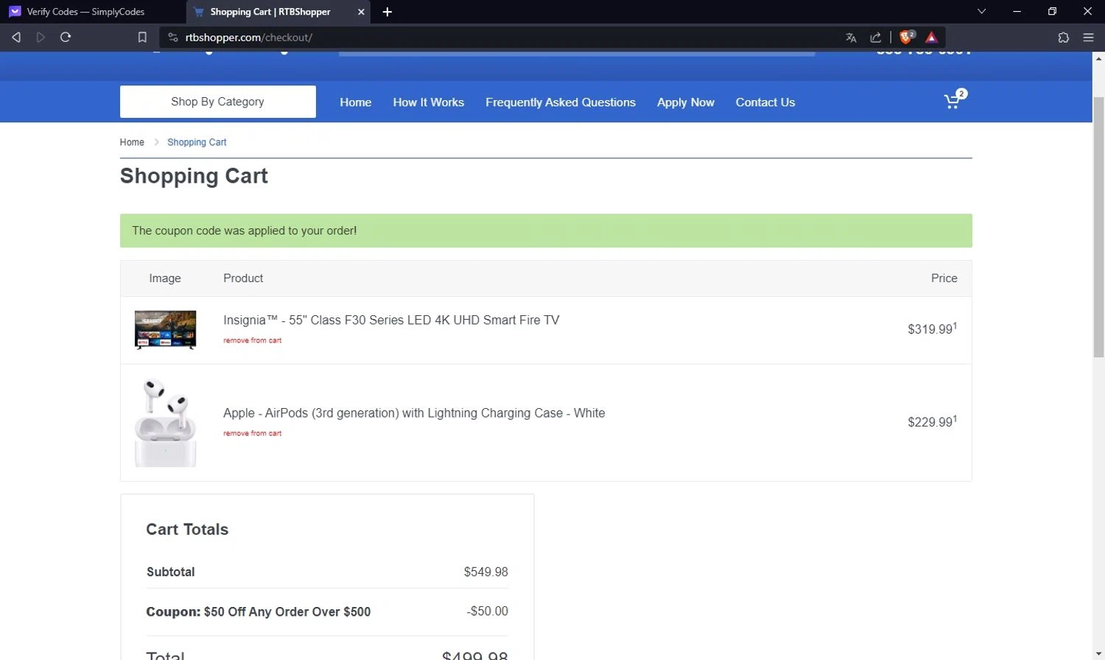Click the Coupon: $50 Off Any Order label
Screen dimensions: 1105x660
[x=259, y=611]
